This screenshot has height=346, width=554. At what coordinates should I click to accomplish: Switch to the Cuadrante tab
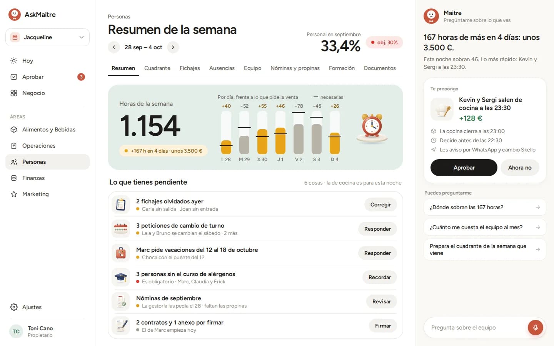(157, 68)
